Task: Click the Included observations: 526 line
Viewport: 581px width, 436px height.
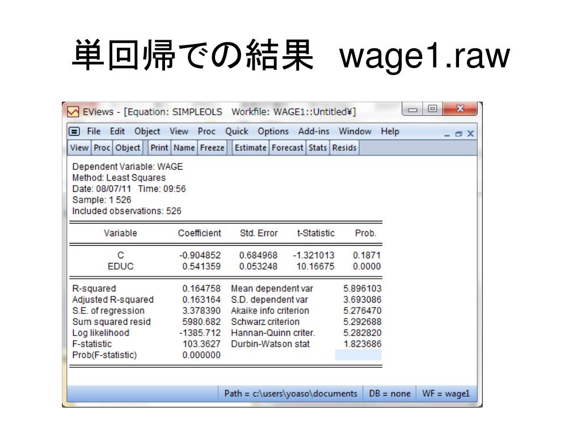Action: pos(127,211)
